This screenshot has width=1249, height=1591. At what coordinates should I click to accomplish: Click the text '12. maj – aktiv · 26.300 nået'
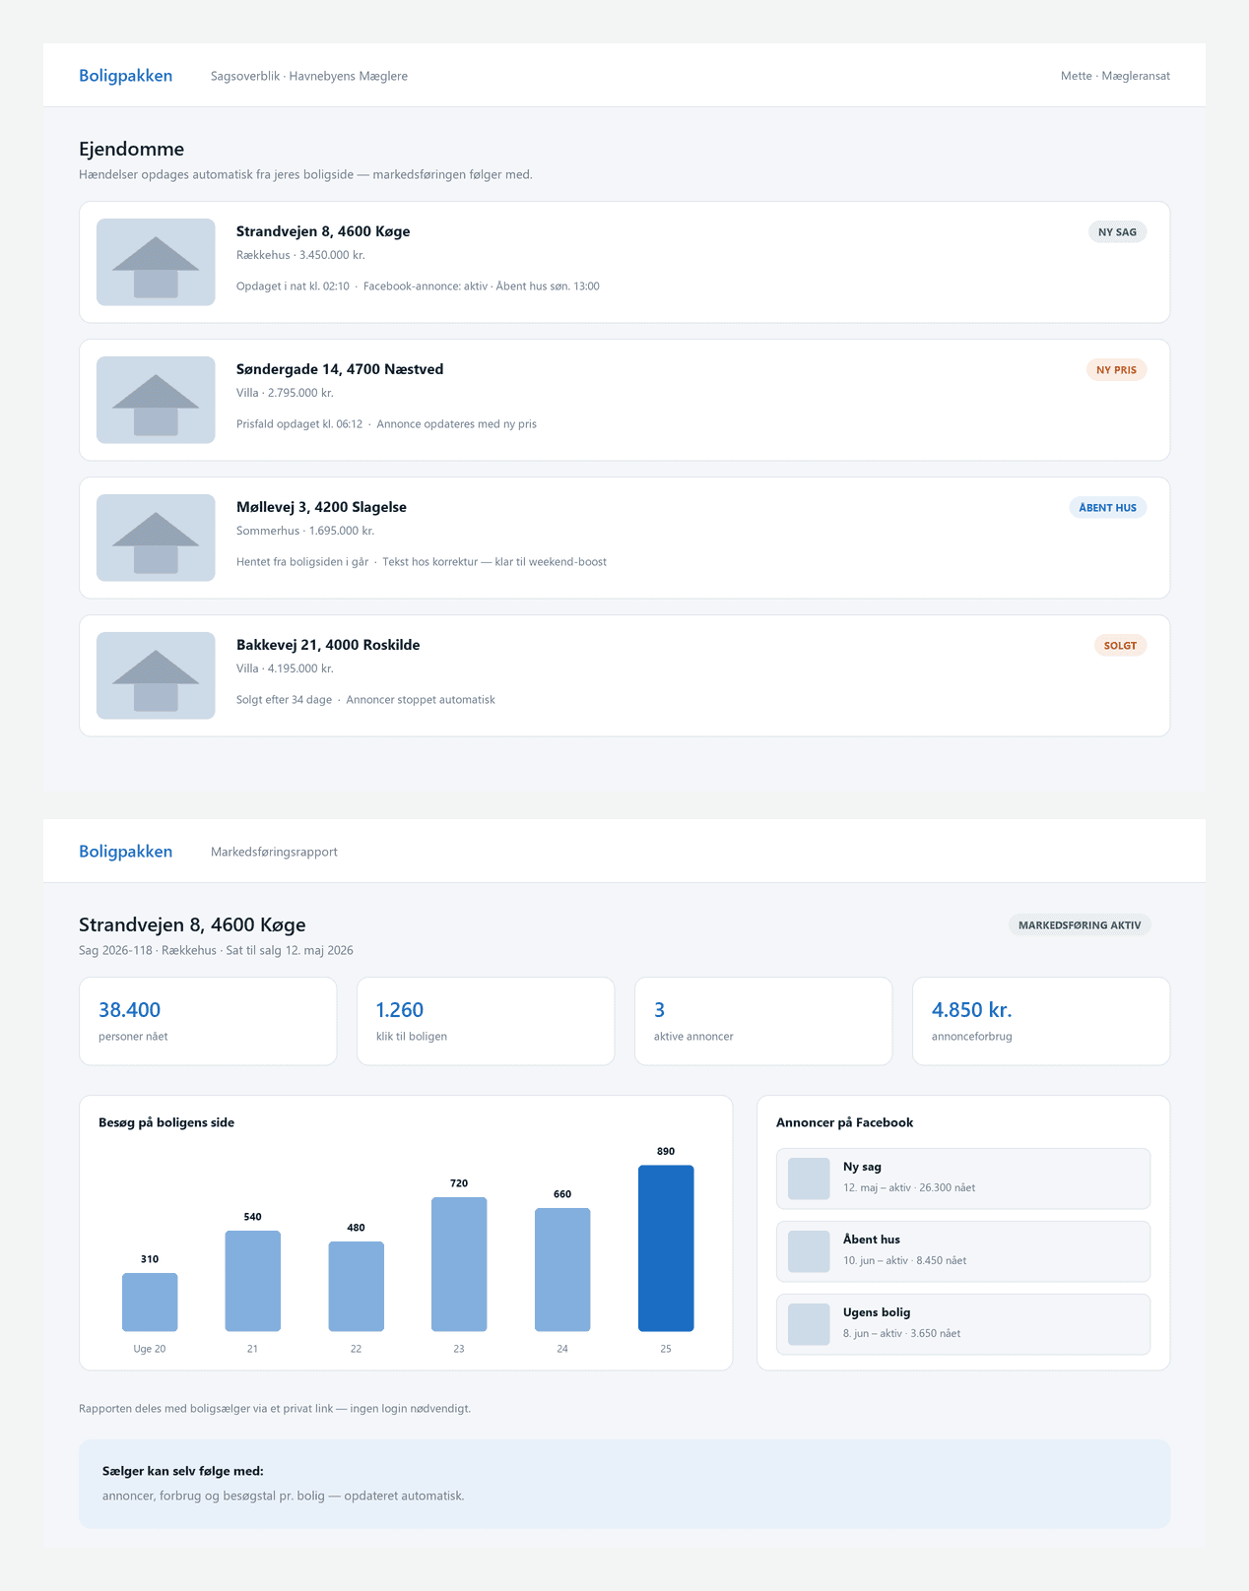pos(909,1187)
